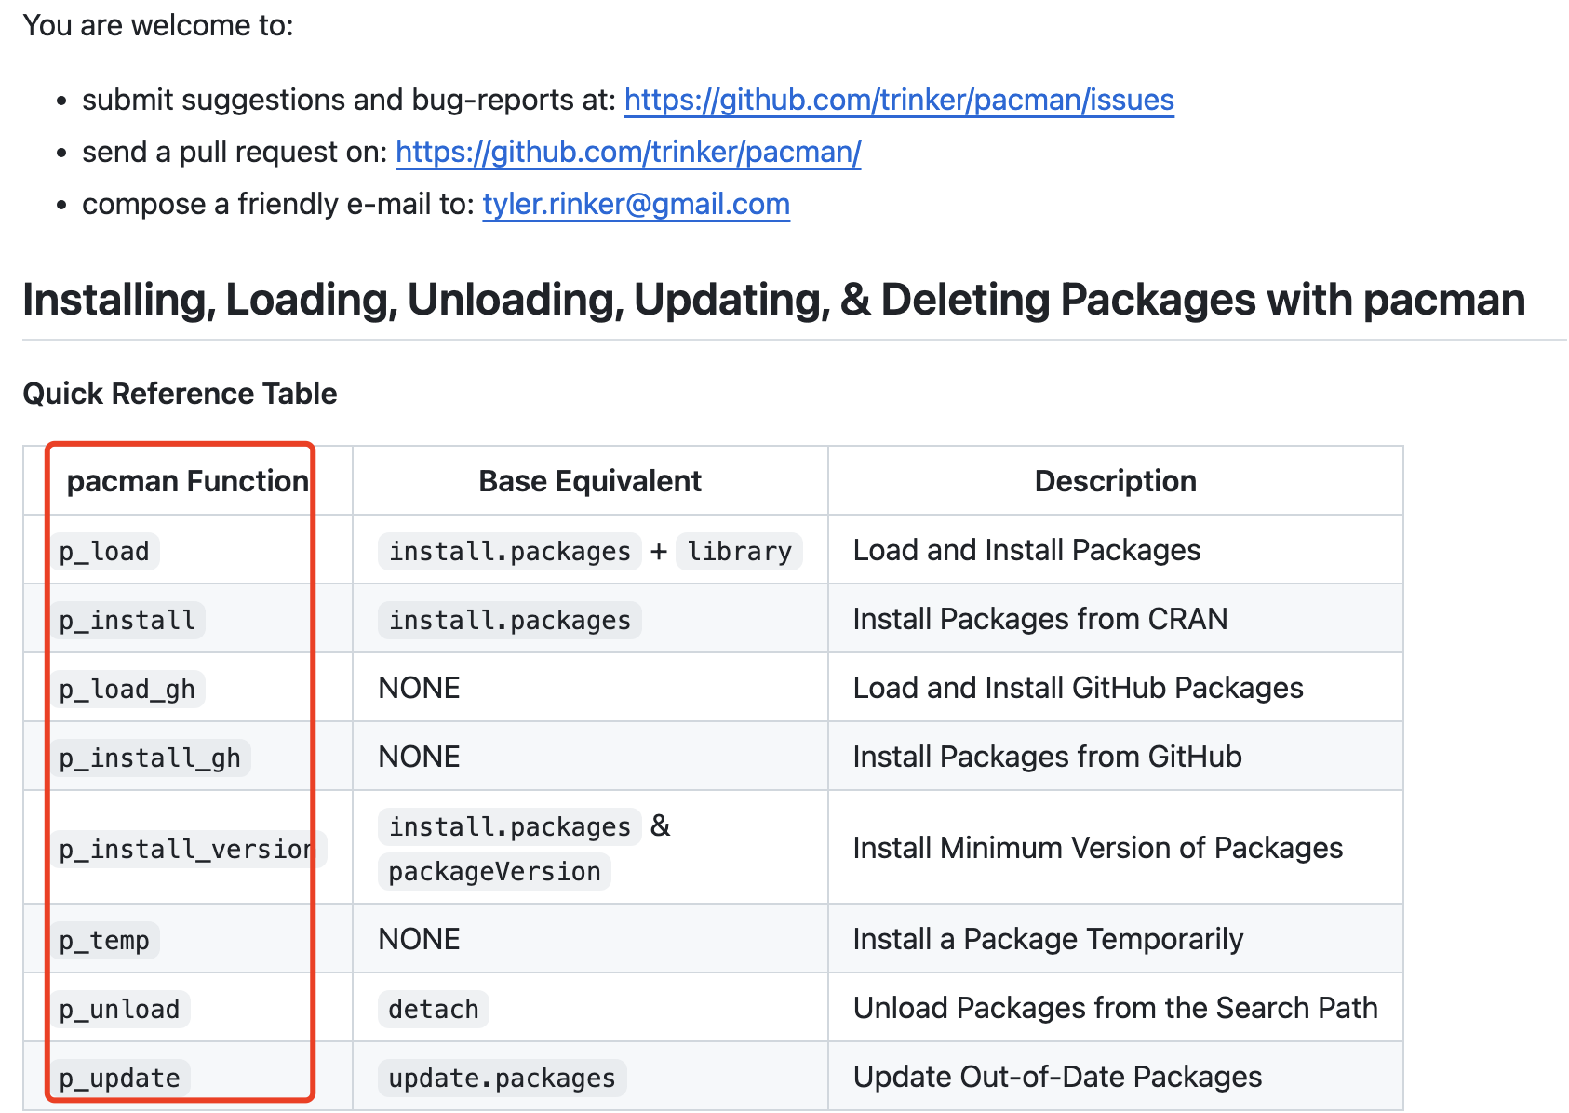The height and width of the screenshot is (1113, 1569).
Task: Click Update Out-of-Date Packages description
Action: (1057, 1077)
